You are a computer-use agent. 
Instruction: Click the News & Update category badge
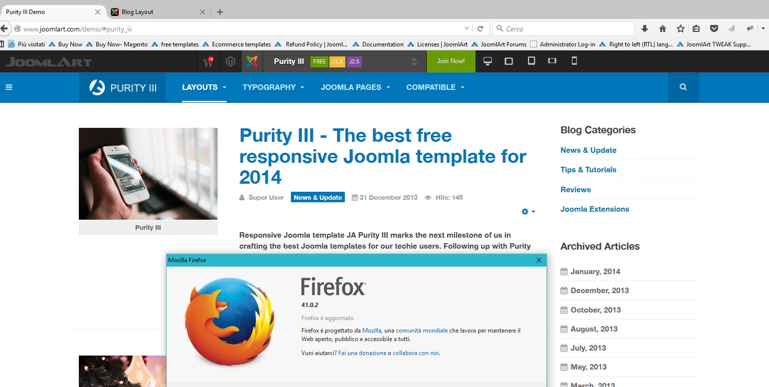pos(317,197)
